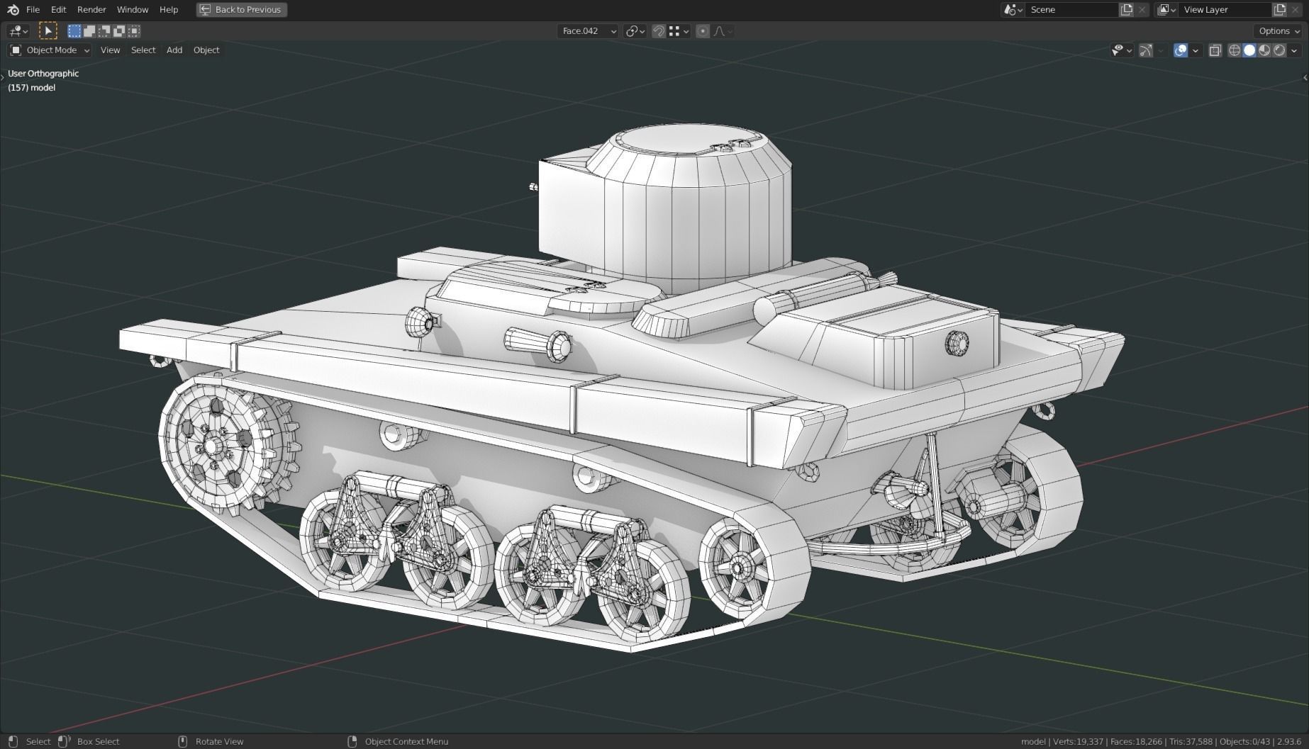Choose the Intersect selection mode icon
This screenshot has width=1309, height=749.
coord(134,31)
